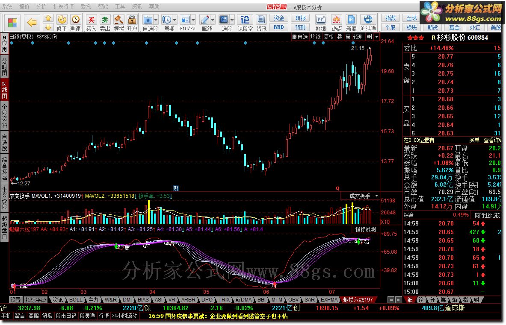
Task: Expand the 选股 dropdown arrow
Action: [232, 20]
